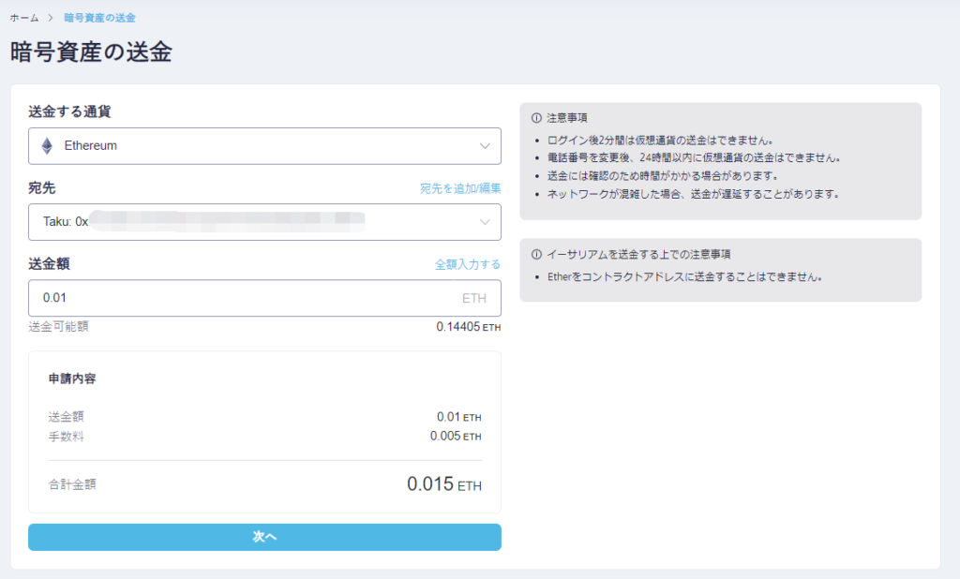Click the 0.14405 ETH available balance

coord(469,327)
